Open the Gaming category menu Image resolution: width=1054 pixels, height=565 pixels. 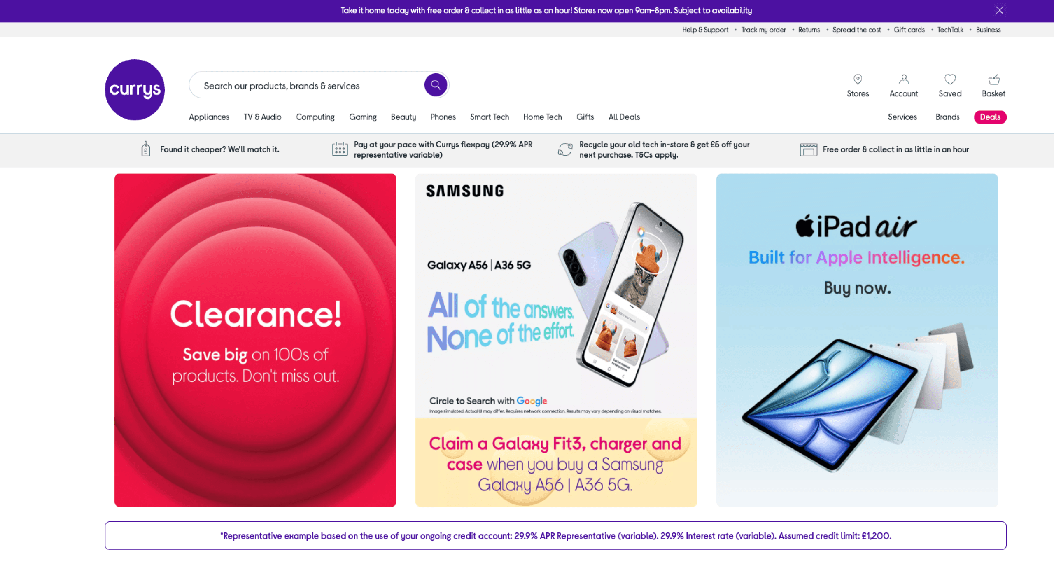click(363, 117)
